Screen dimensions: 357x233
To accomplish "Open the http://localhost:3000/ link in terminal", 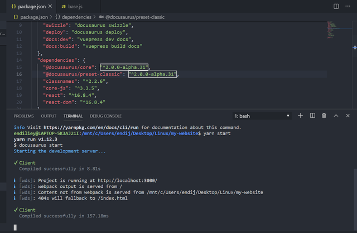I will point(128,181).
